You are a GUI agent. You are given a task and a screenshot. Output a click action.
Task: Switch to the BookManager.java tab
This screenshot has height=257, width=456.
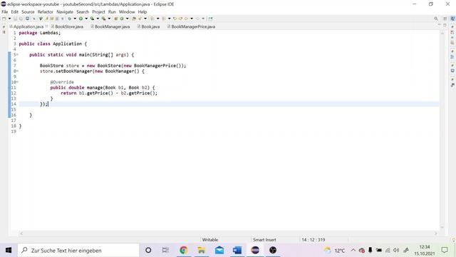(112, 26)
